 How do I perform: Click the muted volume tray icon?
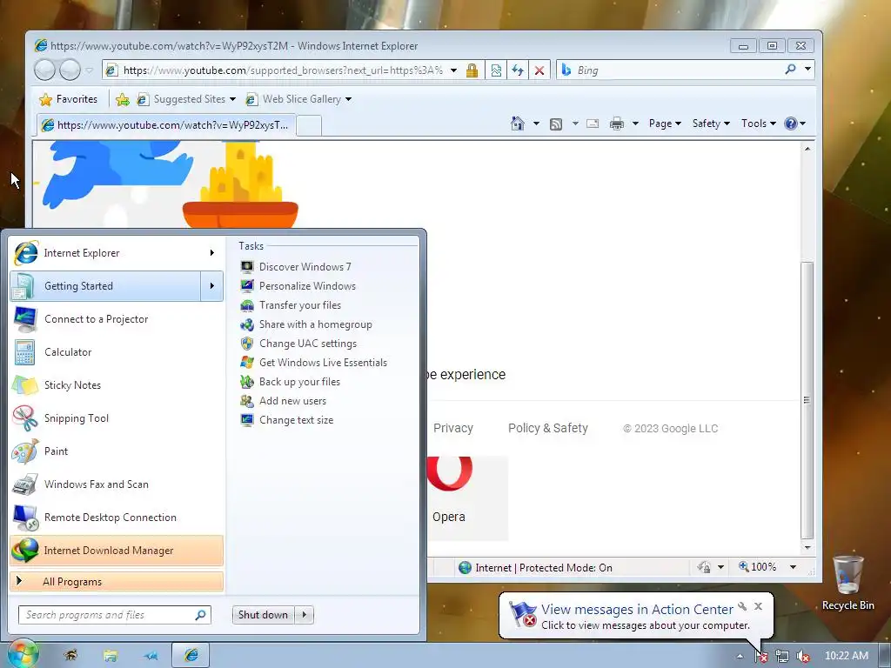[803, 657]
